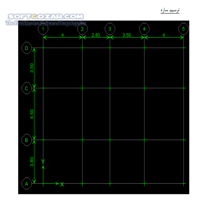The width and height of the screenshot is (208, 208).
Task: Select the 3.50 horizontal dimension between 3 and 4
Action: 127,35
